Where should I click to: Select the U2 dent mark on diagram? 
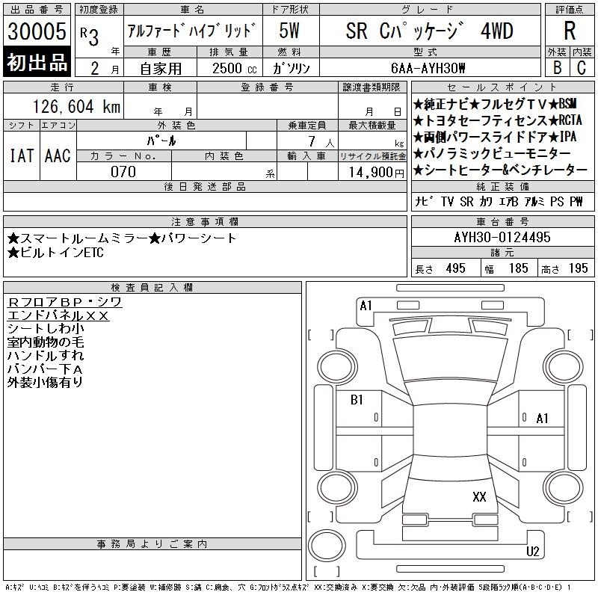click(x=533, y=552)
